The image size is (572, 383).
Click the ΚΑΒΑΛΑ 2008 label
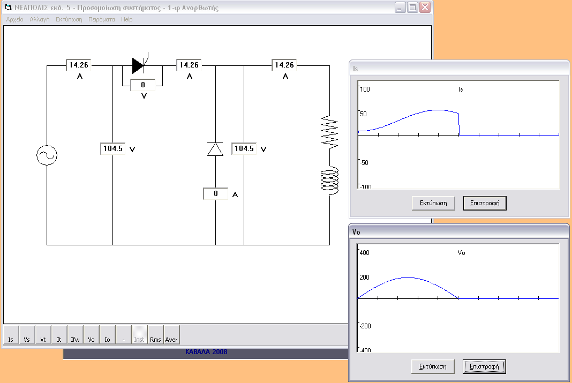[x=206, y=352]
